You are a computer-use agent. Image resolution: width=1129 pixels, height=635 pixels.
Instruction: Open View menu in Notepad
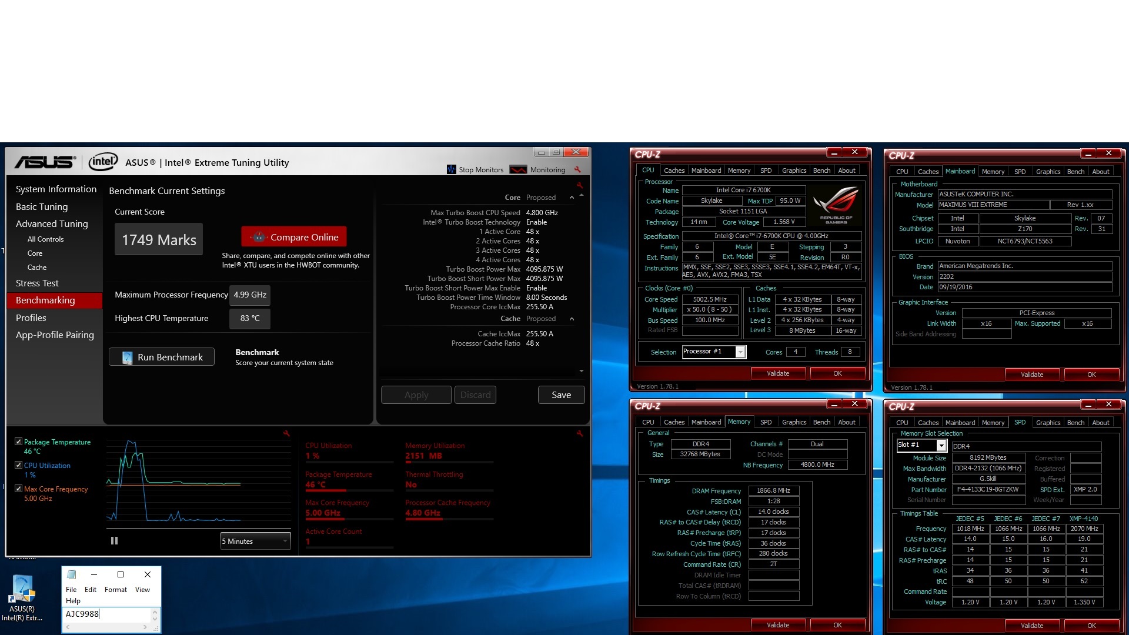142,590
